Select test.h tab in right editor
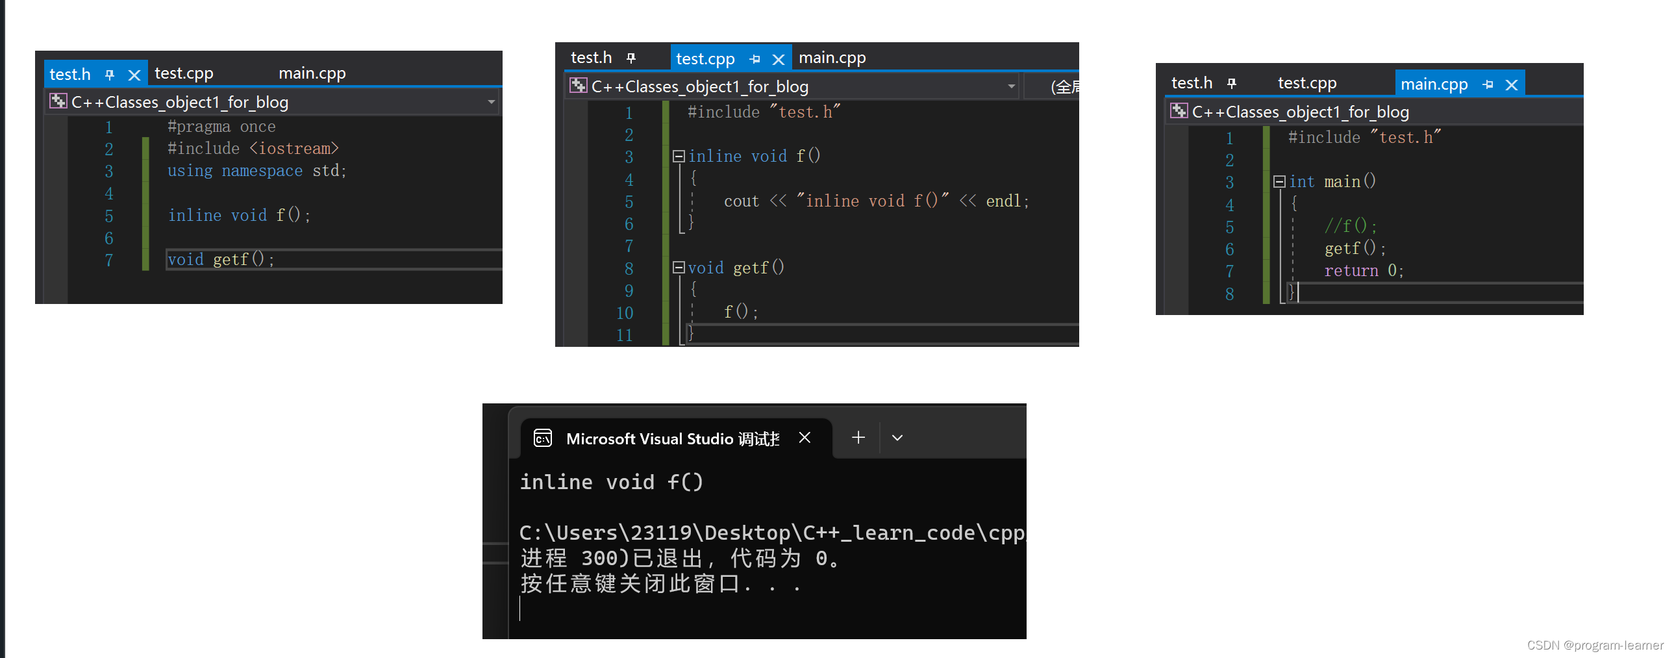This screenshot has width=1674, height=658. tap(1192, 83)
